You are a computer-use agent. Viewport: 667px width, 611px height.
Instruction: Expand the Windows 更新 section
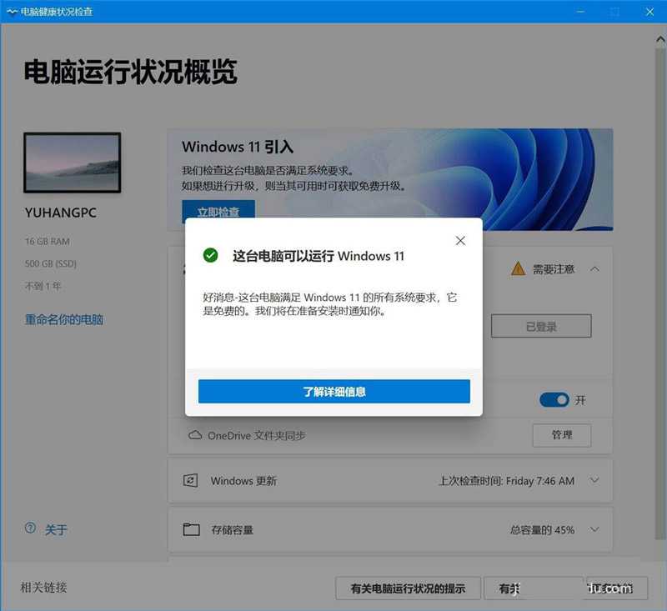(x=594, y=481)
